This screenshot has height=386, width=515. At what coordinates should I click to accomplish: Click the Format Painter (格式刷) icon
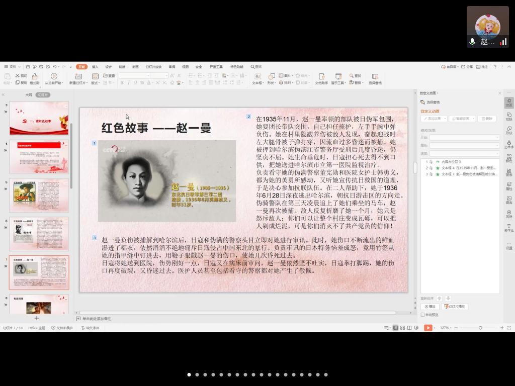[34, 78]
